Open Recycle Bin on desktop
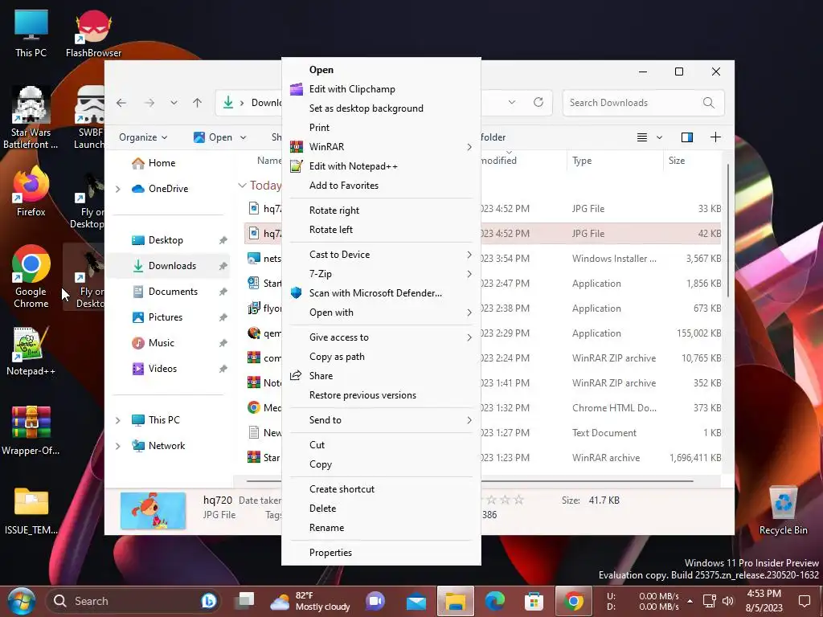 (x=783, y=510)
